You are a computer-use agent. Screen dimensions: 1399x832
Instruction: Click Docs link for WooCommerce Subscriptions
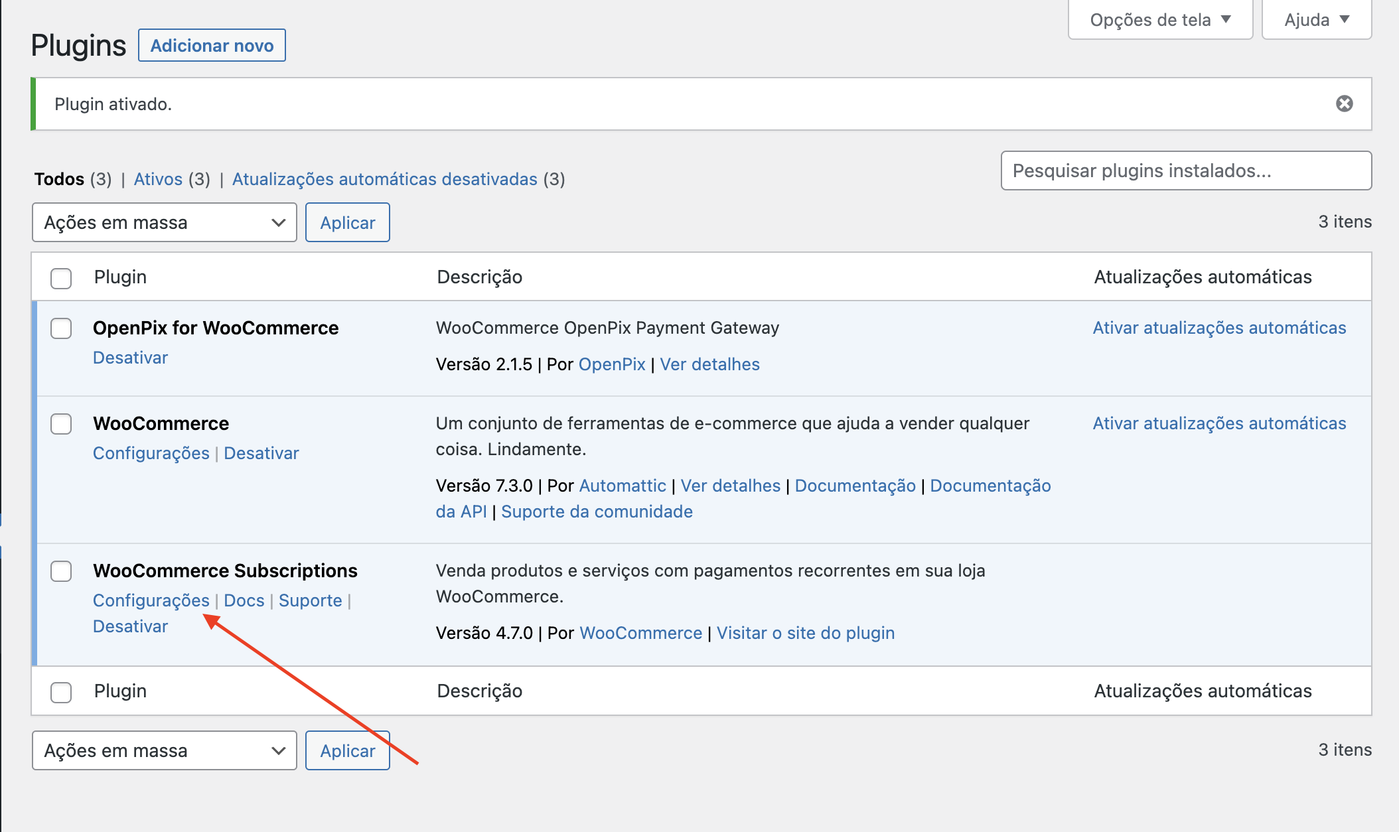pyautogui.click(x=244, y=599)
